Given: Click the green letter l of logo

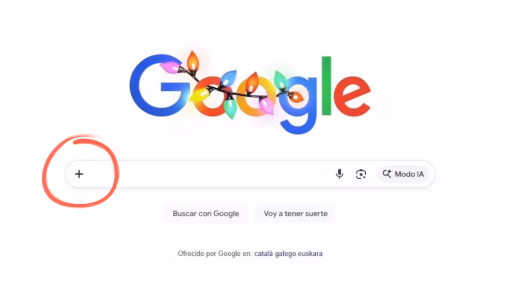Looking at the screenshot, I should 326,86.
